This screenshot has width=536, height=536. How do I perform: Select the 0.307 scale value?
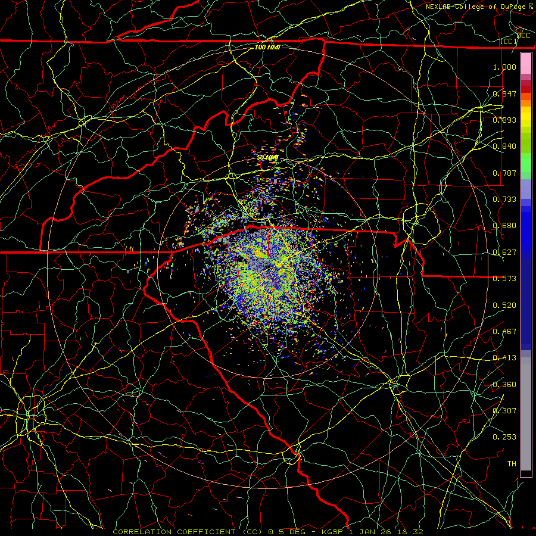click(x=504, y=411)
